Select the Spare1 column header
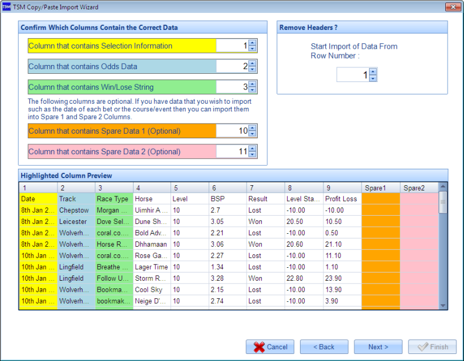This screenshot has width=464, height=361. coord(380,188)
